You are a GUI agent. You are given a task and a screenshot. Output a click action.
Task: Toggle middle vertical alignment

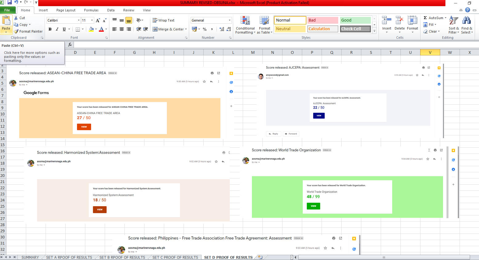pos(122,20)
